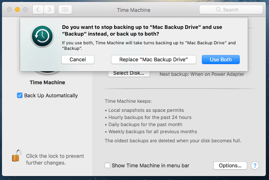269x180 pixels.
Task: Open the Options... settings
Action: tap(230, 165)
